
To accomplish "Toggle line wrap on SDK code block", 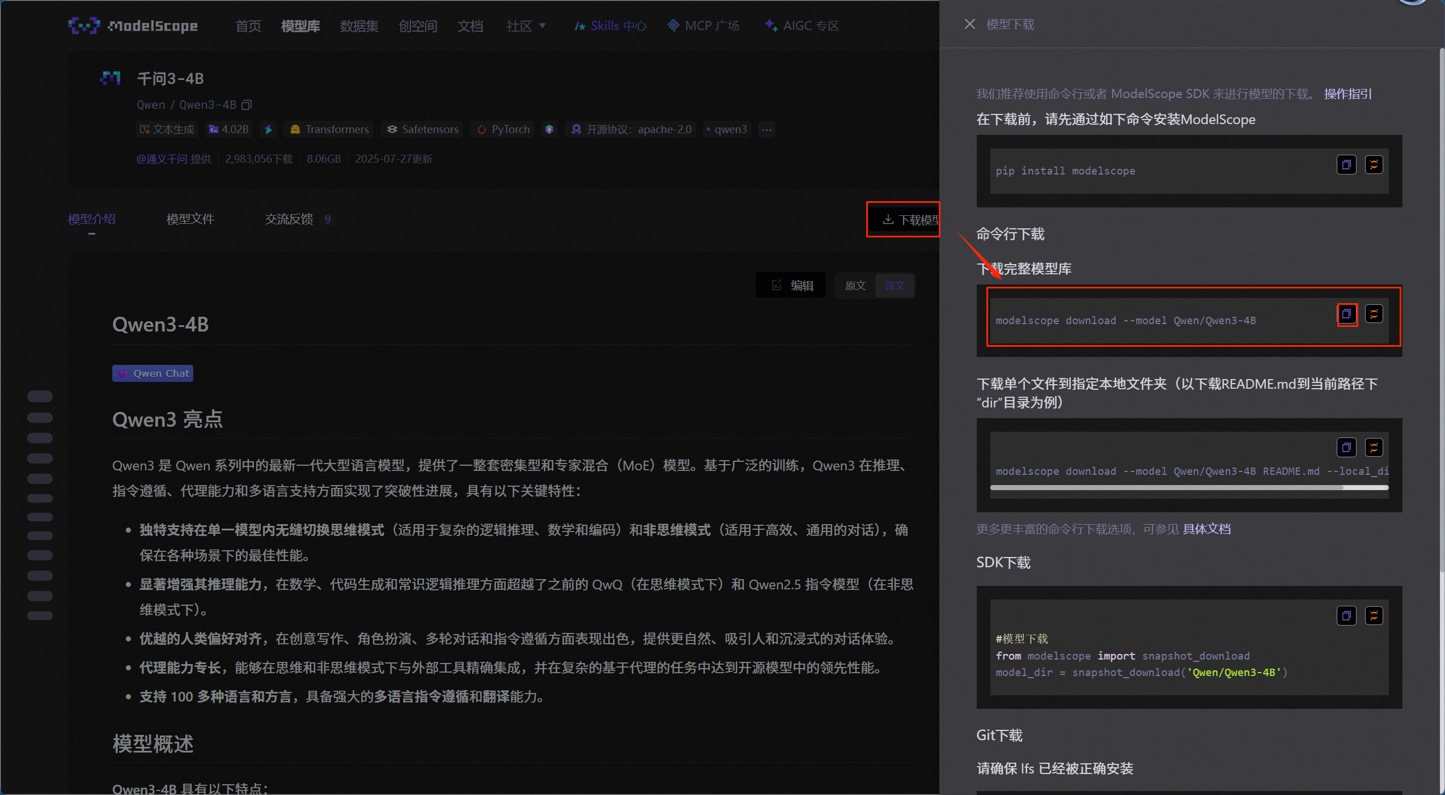I will pyautogui.click(x=1374, y=615).
